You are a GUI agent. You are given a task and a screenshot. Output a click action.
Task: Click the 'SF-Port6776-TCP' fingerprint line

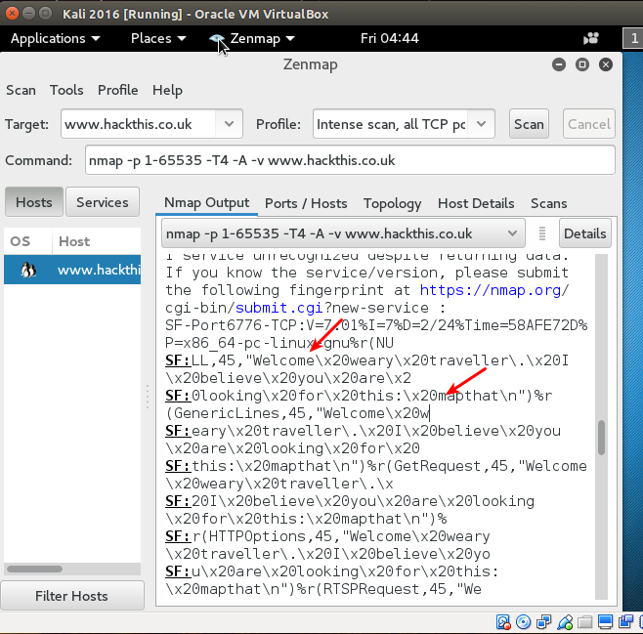pos(376,325)
